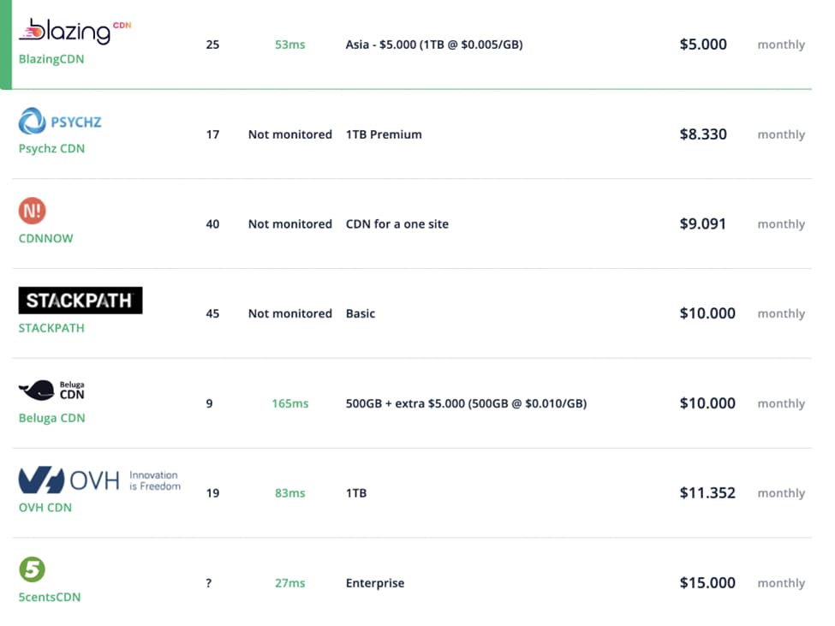Click the $10.000 price for STACKPATH

707,313
